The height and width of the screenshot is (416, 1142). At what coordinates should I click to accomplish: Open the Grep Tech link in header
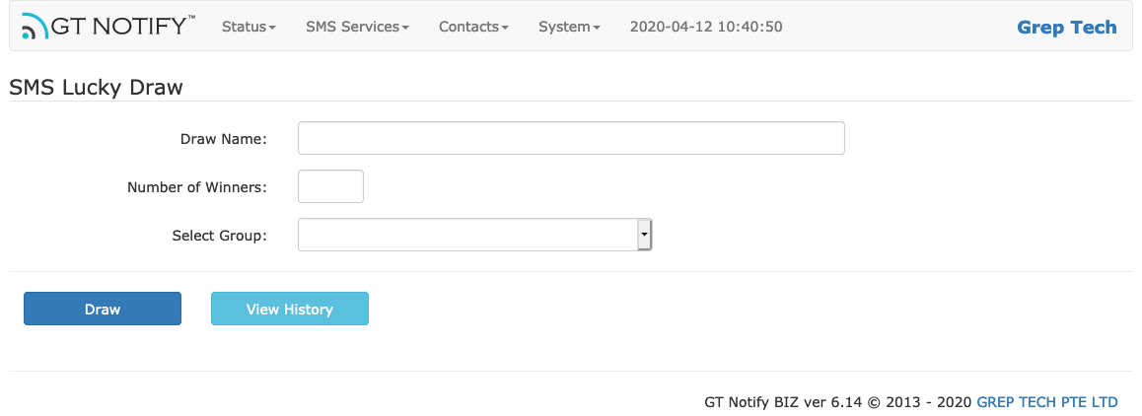[x=1066, y=28]
